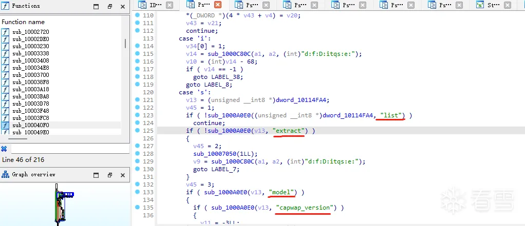
Task: Toggle breakpoint dot on line 111
Action: pos(137,23)
